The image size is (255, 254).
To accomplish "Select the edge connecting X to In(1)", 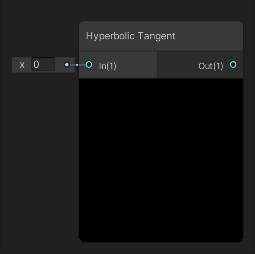I will click(x=77, y=65).
